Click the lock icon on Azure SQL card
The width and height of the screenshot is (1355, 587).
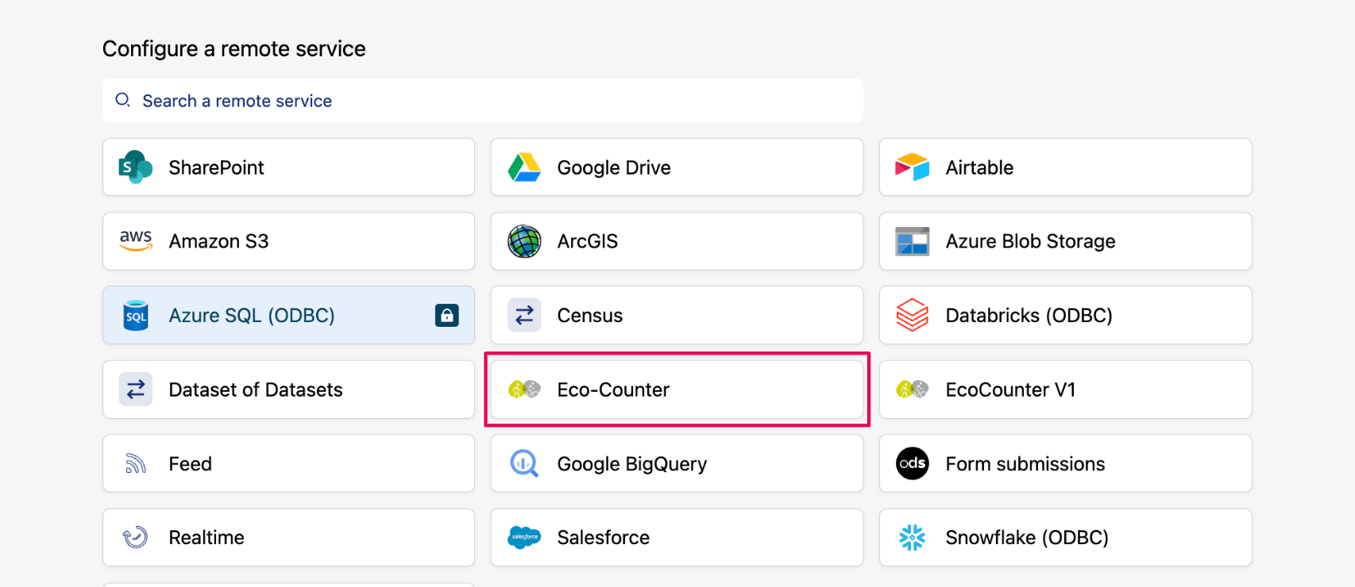pyautogui.click(x=447, y=315)
